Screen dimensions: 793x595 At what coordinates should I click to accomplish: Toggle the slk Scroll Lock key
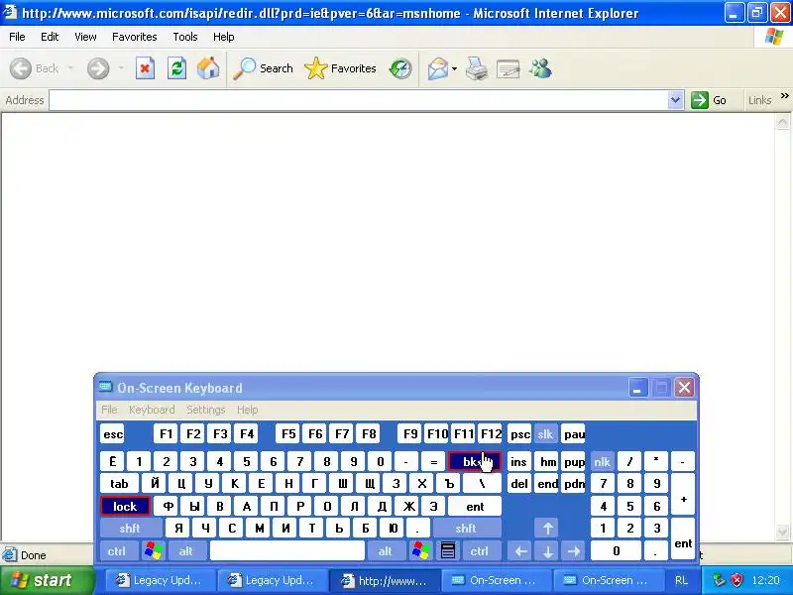(545, 434)
